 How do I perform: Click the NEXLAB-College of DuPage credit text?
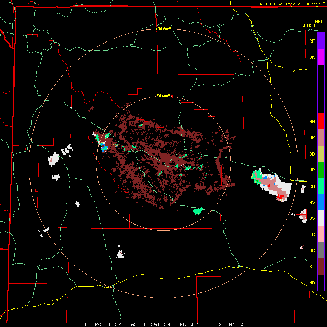point(290,4)
